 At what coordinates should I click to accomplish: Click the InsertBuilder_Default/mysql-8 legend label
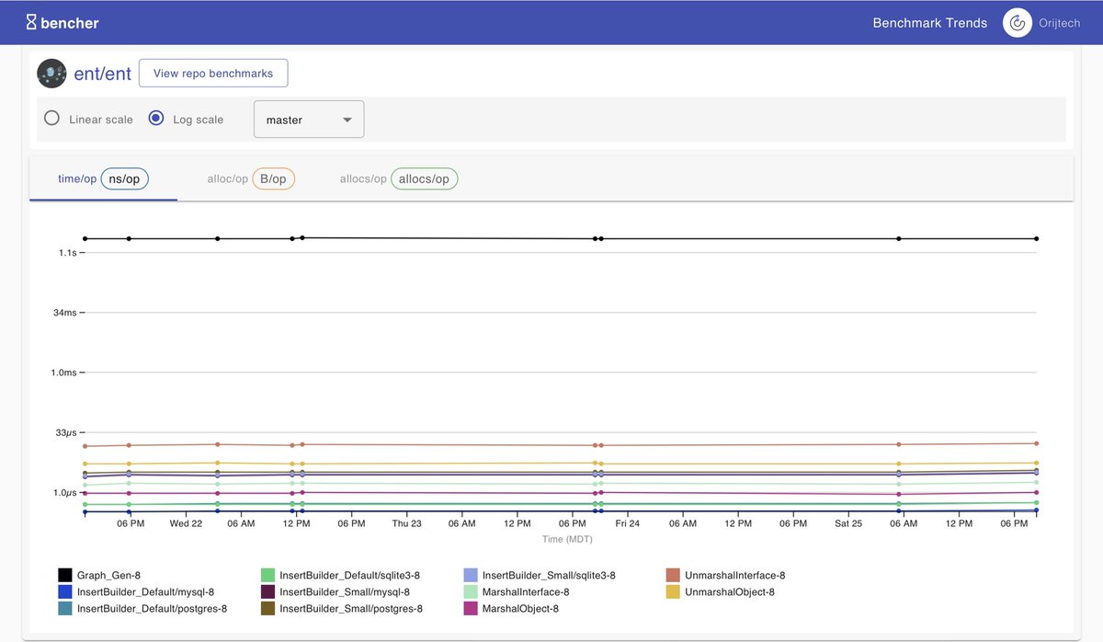[145, 592]
